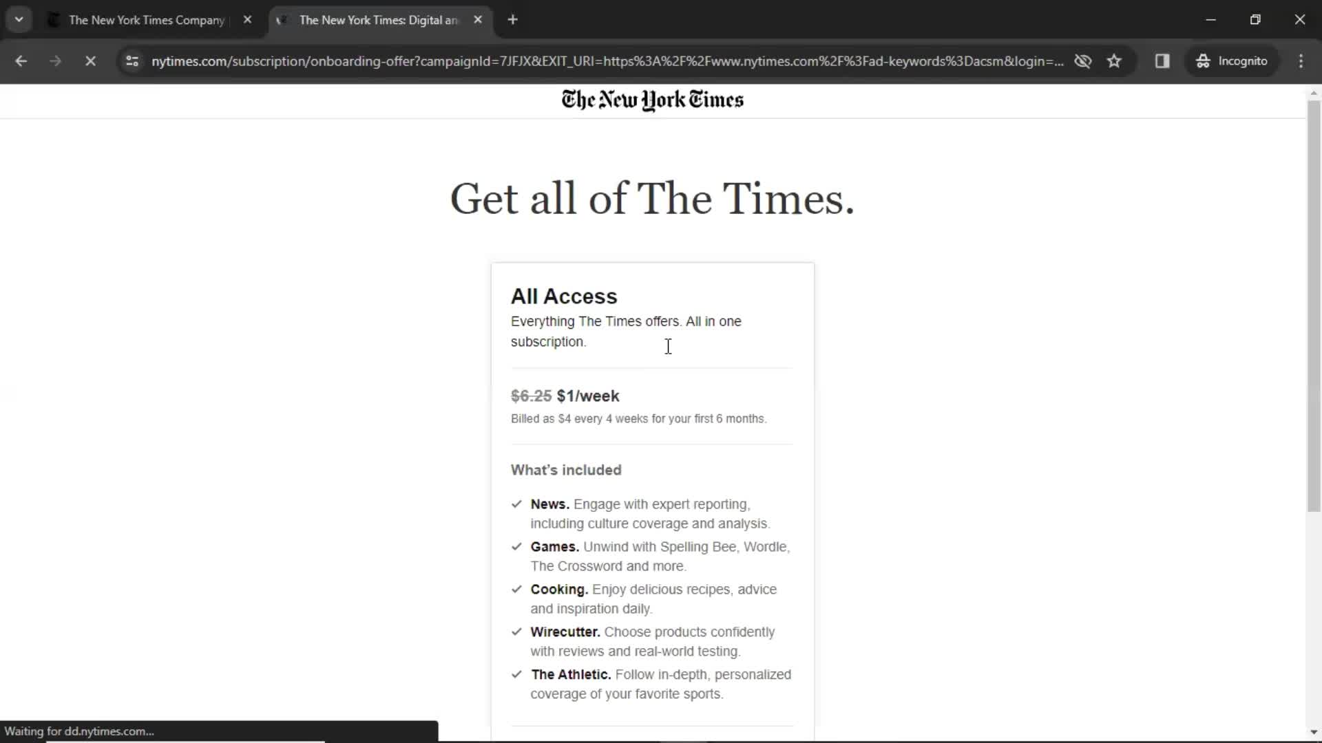This screenshot has width=1322, height=743.
Task: Click the Incognito mode indicator icon
Action: pos(1202,61)
